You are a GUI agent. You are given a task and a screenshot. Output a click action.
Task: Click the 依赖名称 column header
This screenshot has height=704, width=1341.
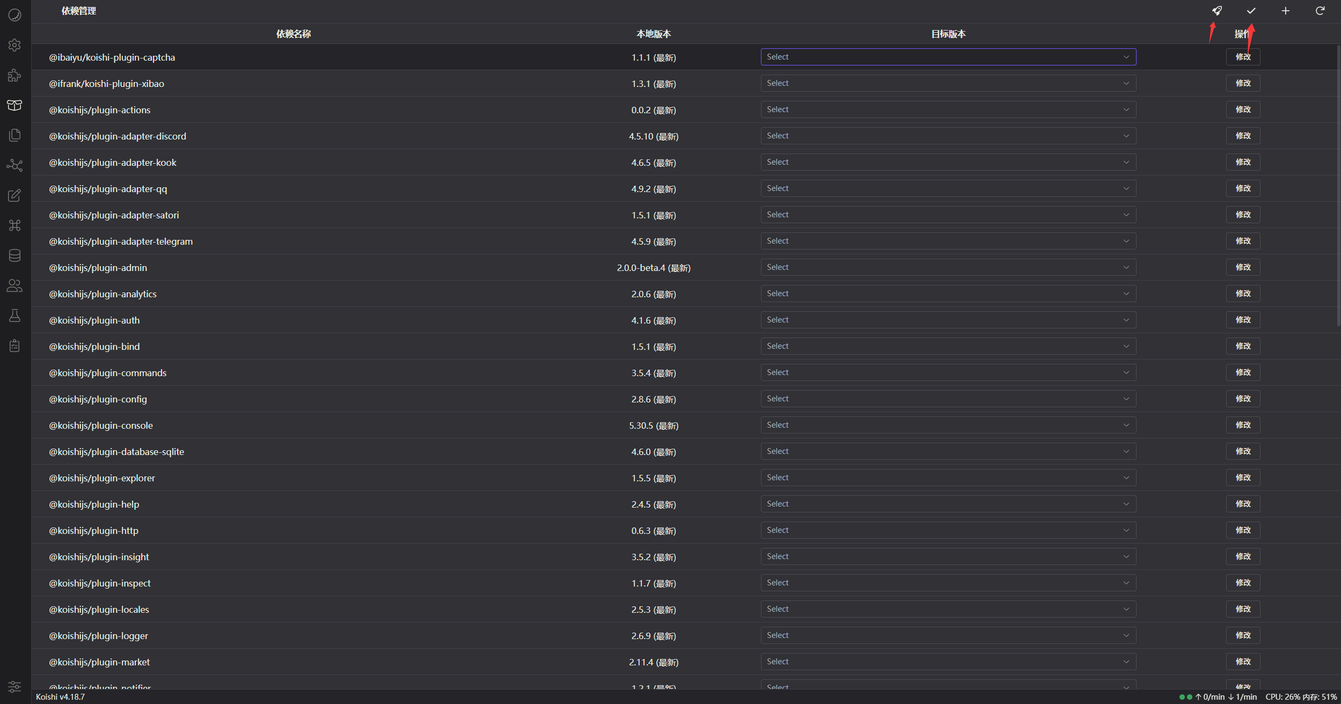[x=294, y=34]
